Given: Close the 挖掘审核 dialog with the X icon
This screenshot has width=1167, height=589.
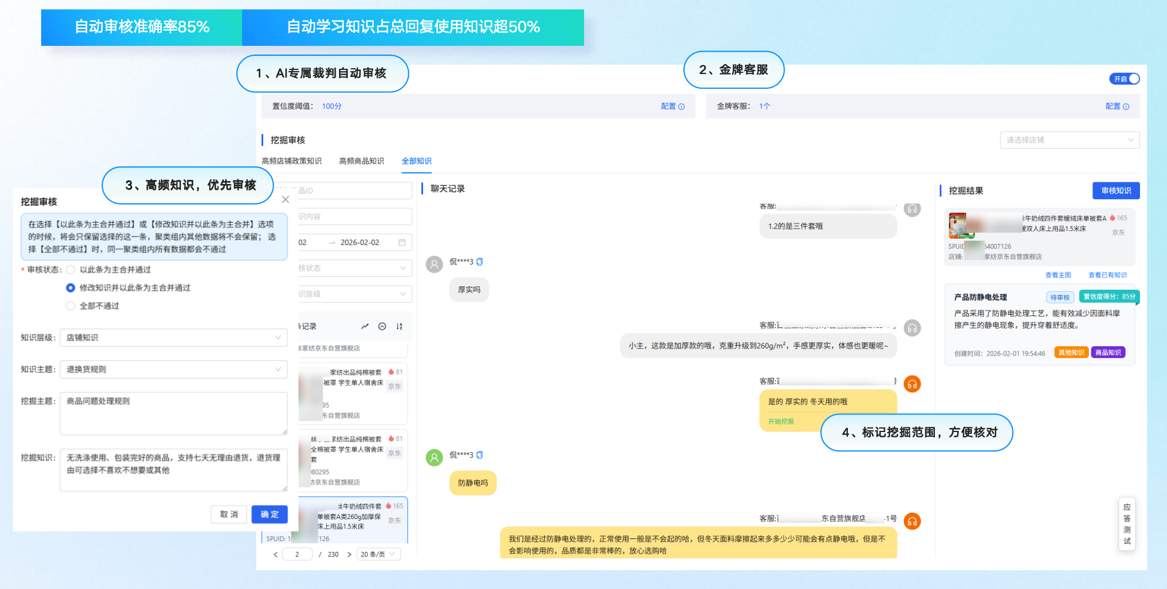Looking at the screenshot, I should tap(286, 199).
